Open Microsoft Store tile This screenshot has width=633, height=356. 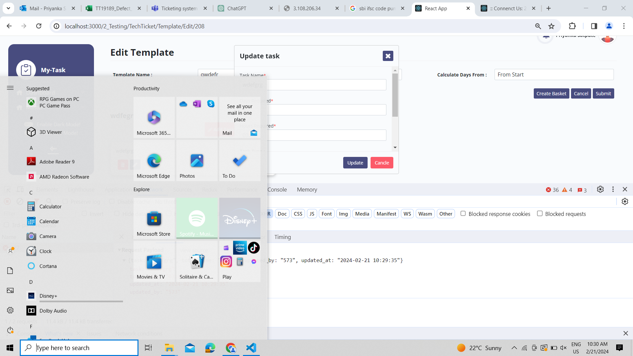pyautogui.click(x=154, y=218)
